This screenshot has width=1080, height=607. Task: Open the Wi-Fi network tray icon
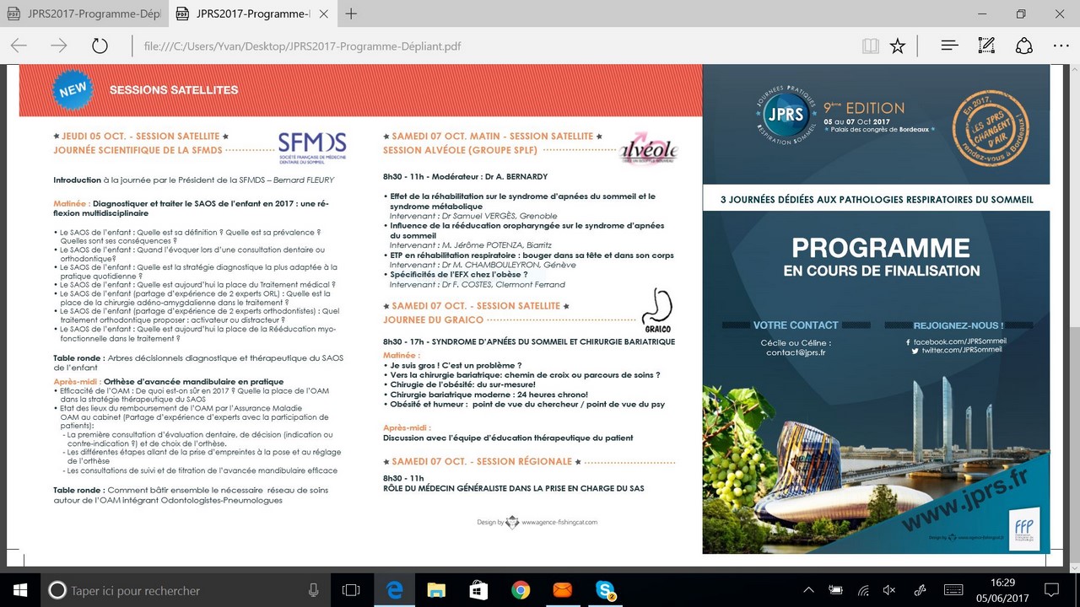coord(863,590)
